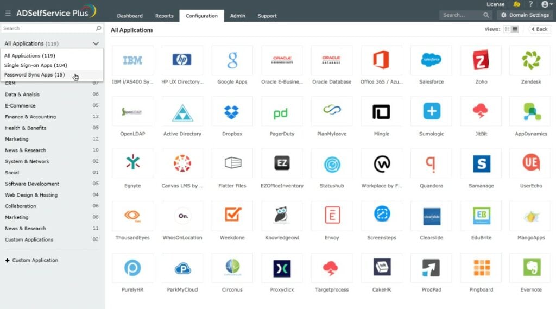Open the help question mark icon

tap(530, 4)
